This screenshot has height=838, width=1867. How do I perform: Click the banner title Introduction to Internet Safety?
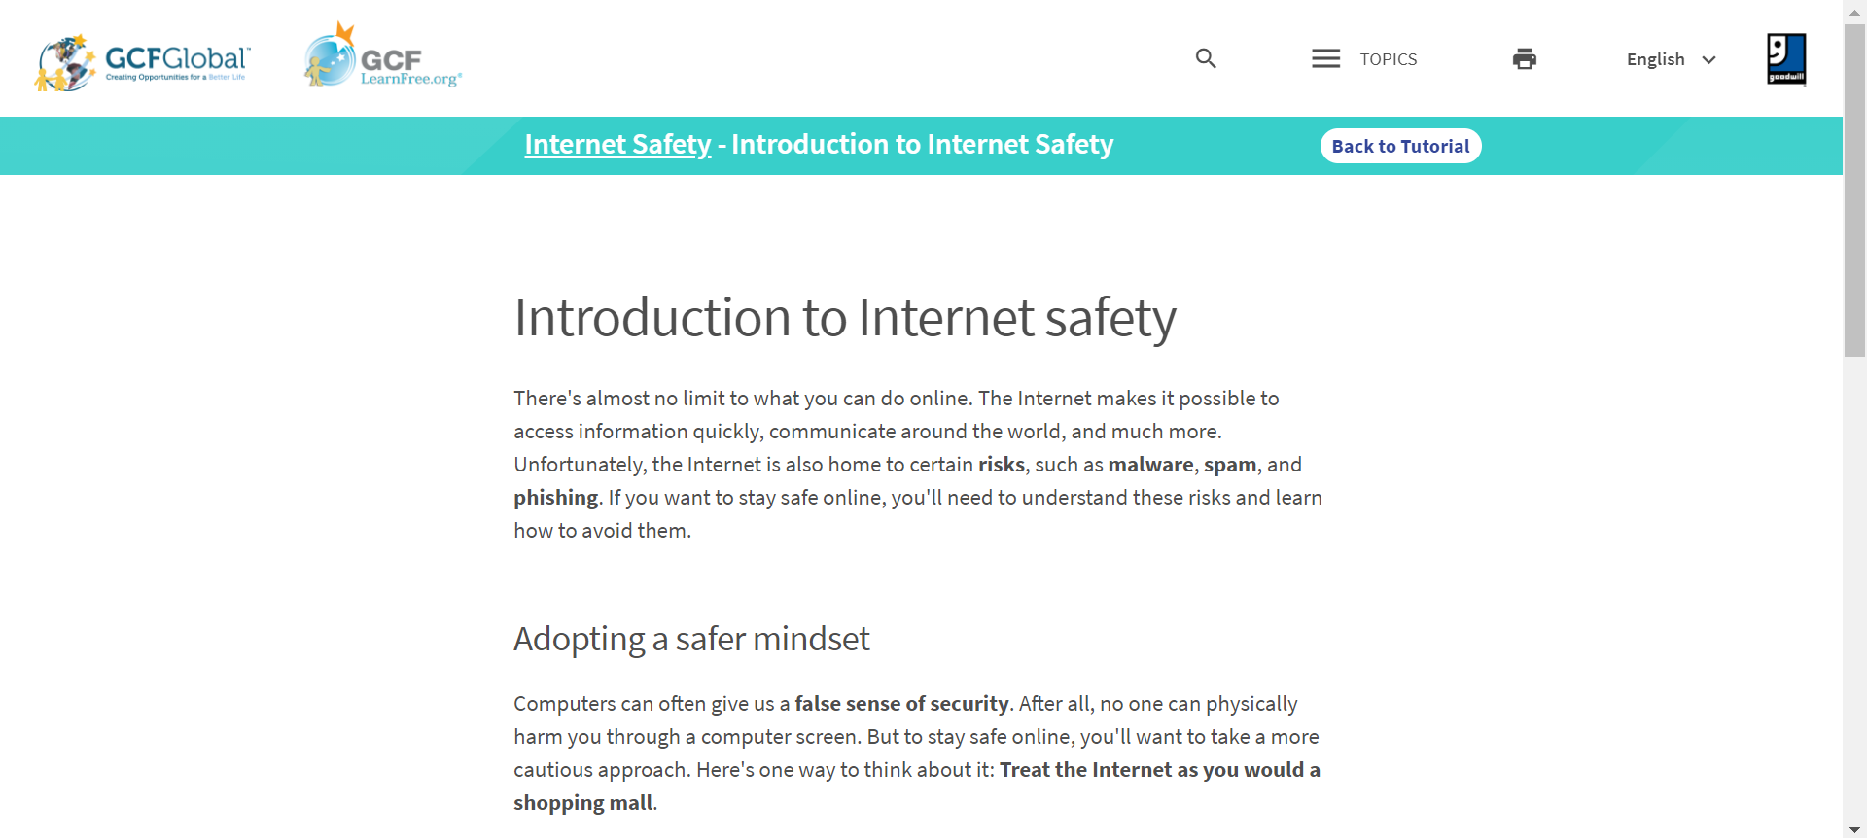pyautogui.click(x=922, y=144)
